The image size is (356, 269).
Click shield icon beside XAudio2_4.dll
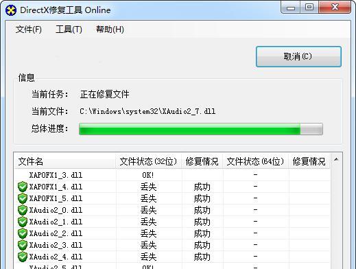23,257
